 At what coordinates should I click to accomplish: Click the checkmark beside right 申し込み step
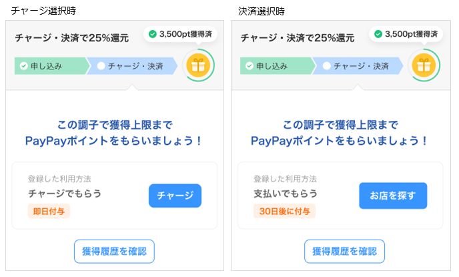(250, 66)
